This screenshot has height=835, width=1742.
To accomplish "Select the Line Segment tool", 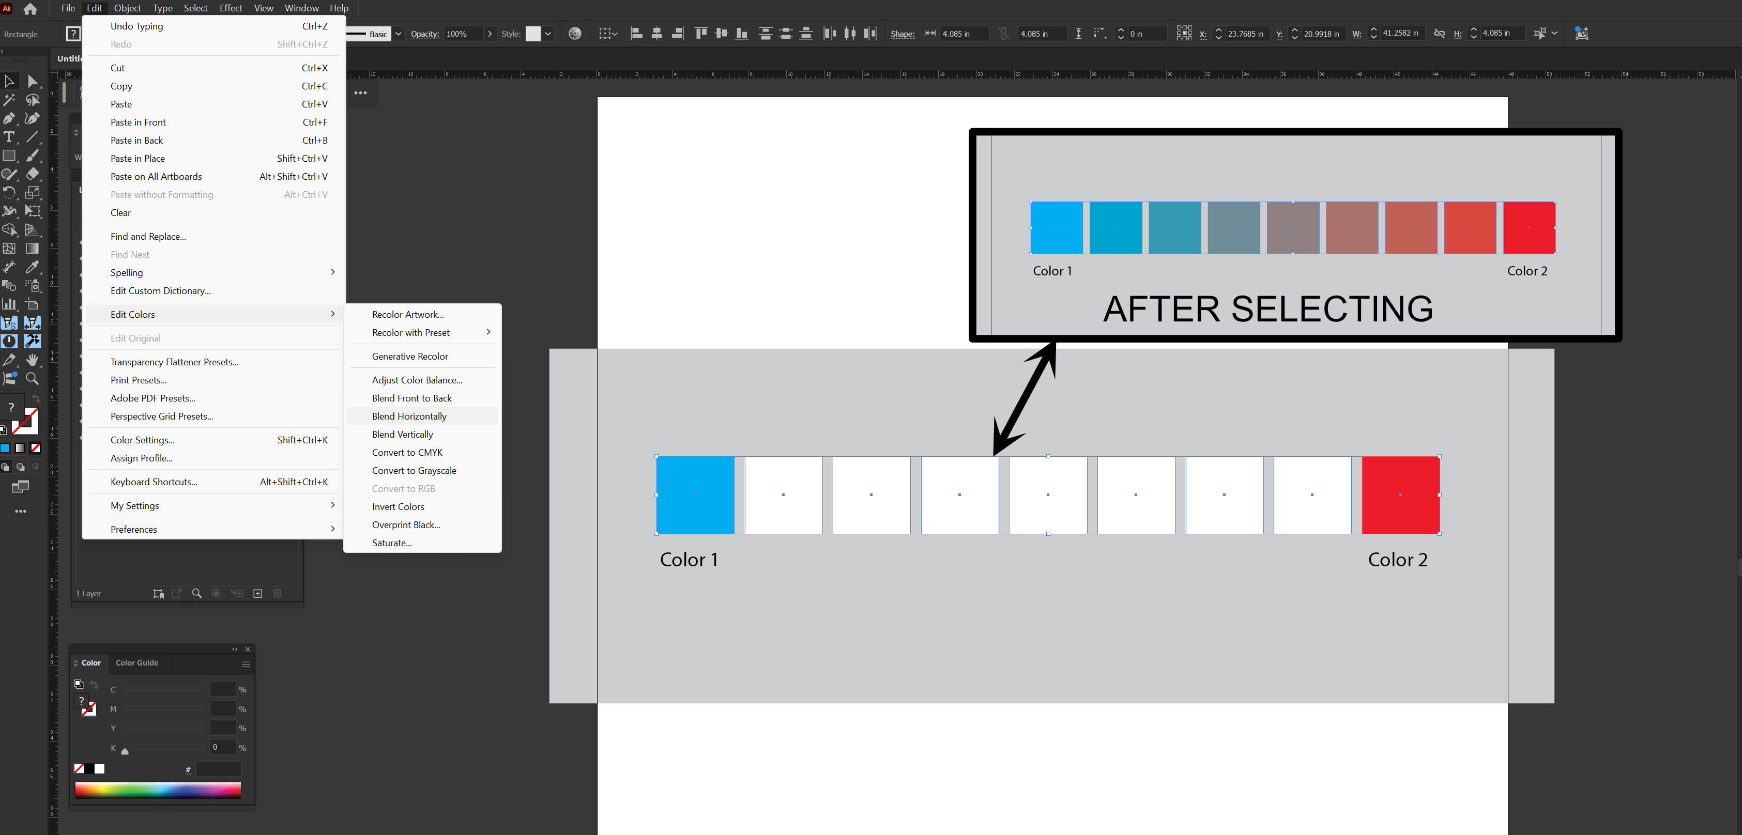I will click(33, 137).
